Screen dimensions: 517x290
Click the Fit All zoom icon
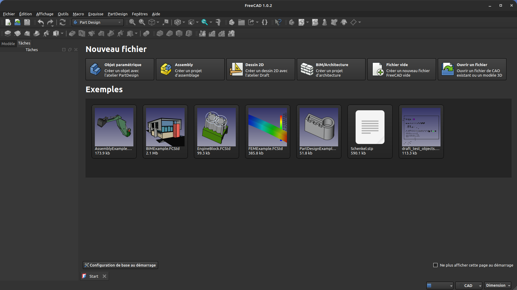pyautogui.click(x=132, y=22)
